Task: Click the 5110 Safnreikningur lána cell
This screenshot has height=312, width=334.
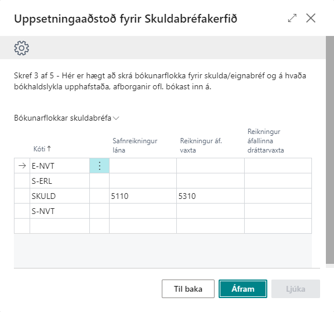Action: pos(143,196)
